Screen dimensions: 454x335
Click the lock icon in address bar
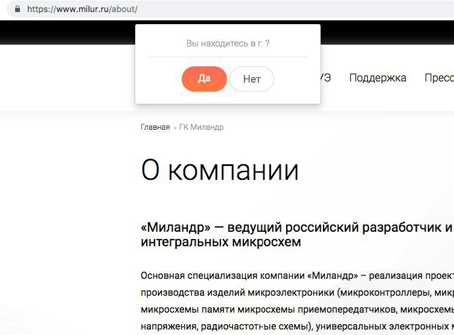[18, 9]
